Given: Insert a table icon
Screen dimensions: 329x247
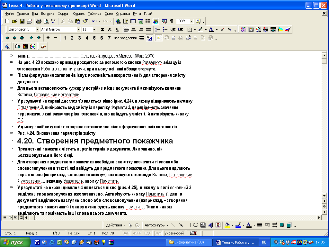Looking at the screenshot, I should tap(133, 21).
